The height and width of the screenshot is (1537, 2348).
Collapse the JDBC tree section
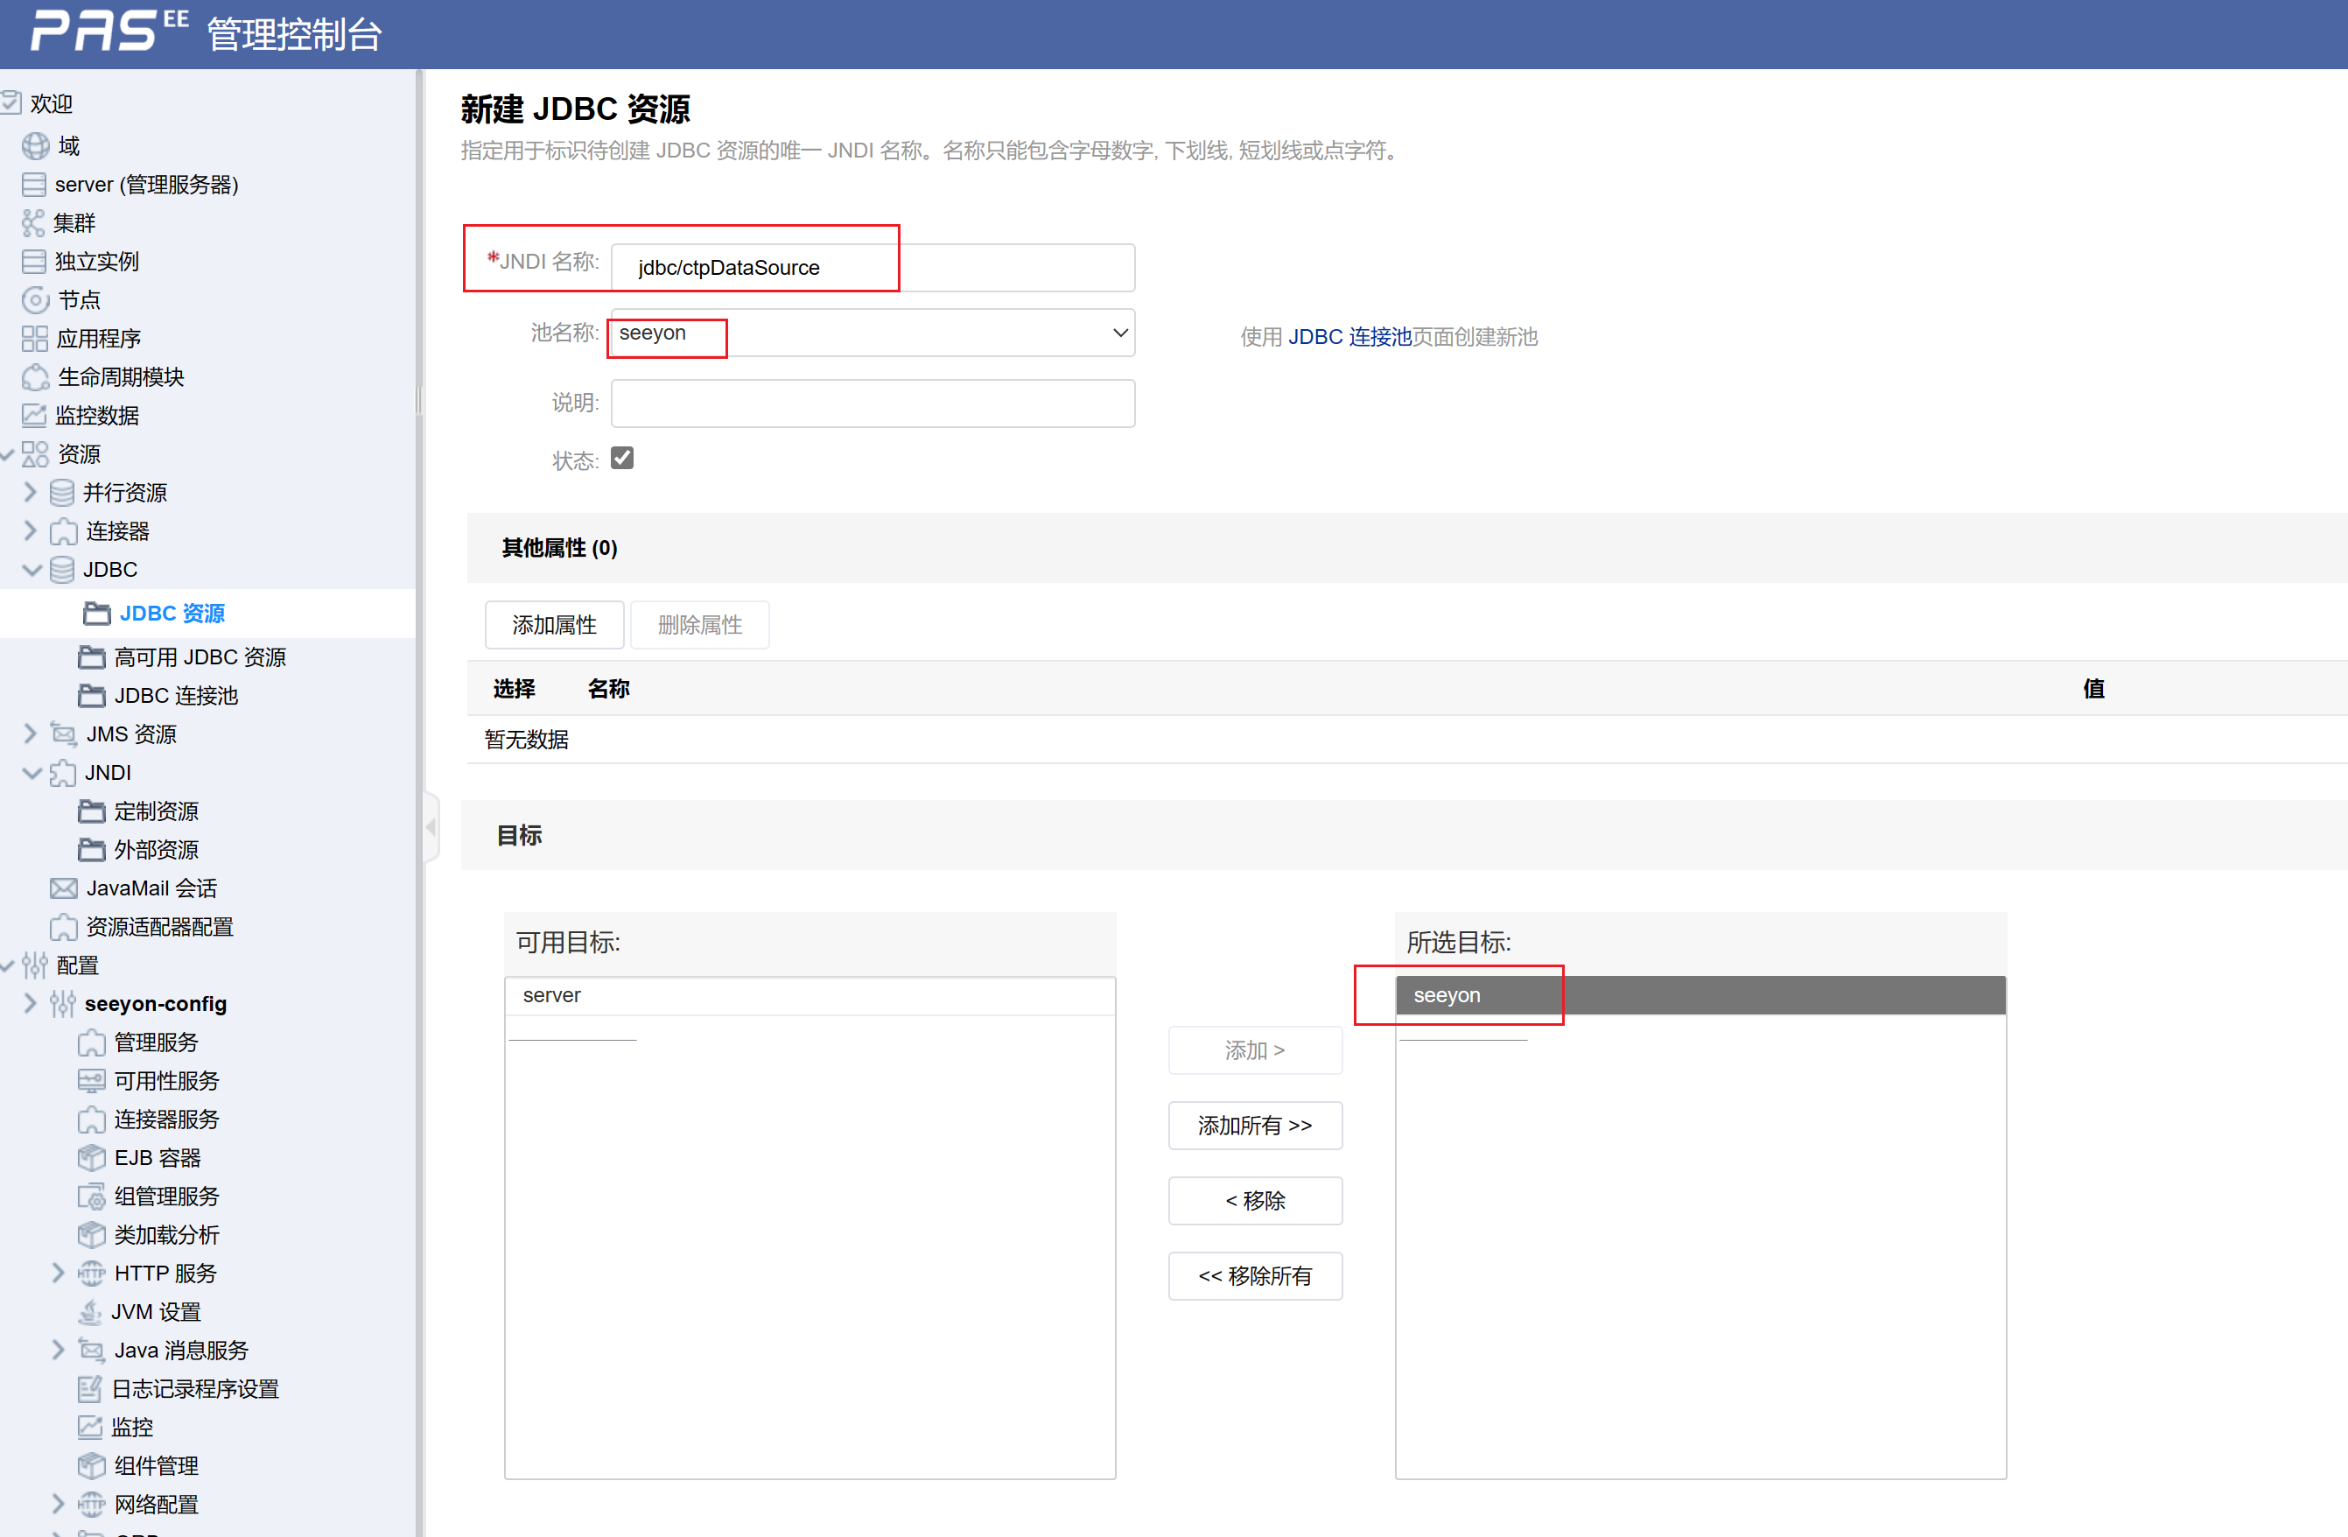pyautogui.click(x=31, y=569)
